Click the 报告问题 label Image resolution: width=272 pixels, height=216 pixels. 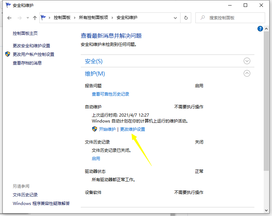pos(93,86)
